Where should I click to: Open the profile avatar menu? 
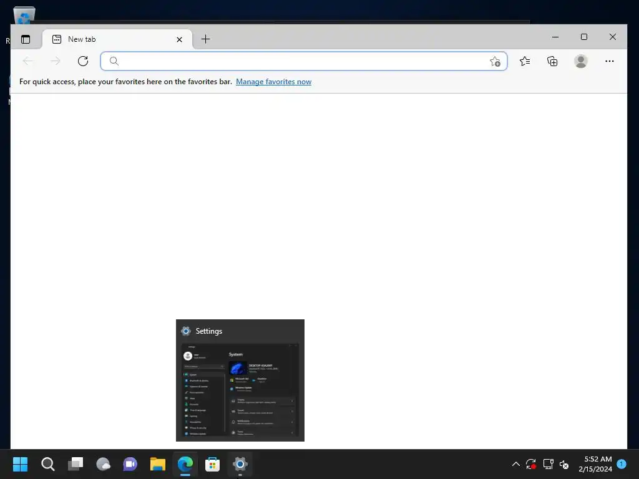580,61
